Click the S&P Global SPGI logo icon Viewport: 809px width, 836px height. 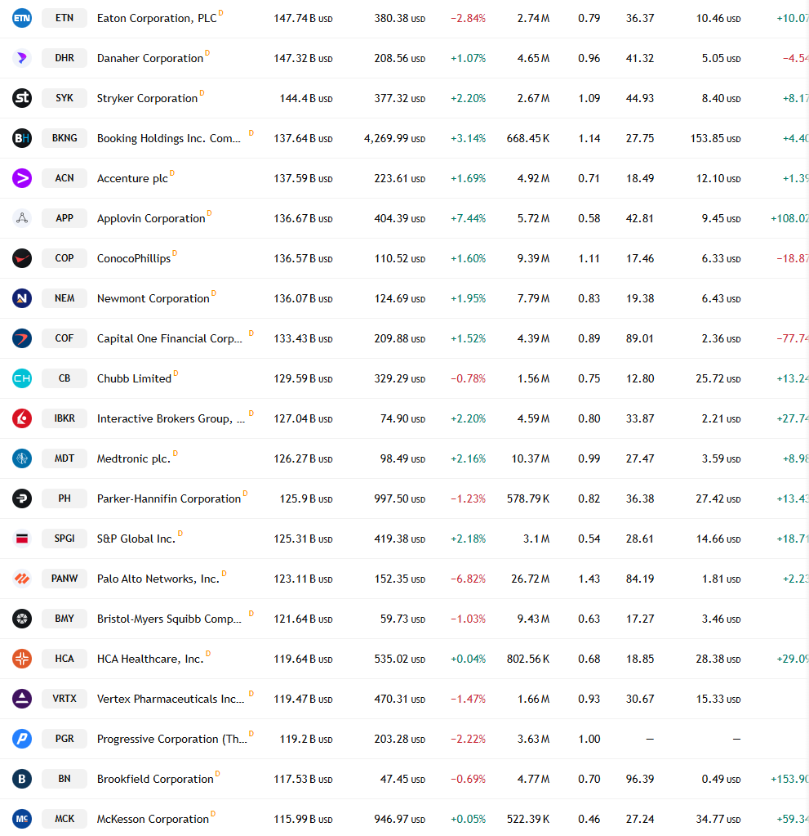[22, 539]
